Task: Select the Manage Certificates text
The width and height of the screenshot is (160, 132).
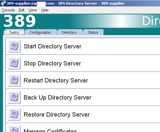Action: [50, 130]
